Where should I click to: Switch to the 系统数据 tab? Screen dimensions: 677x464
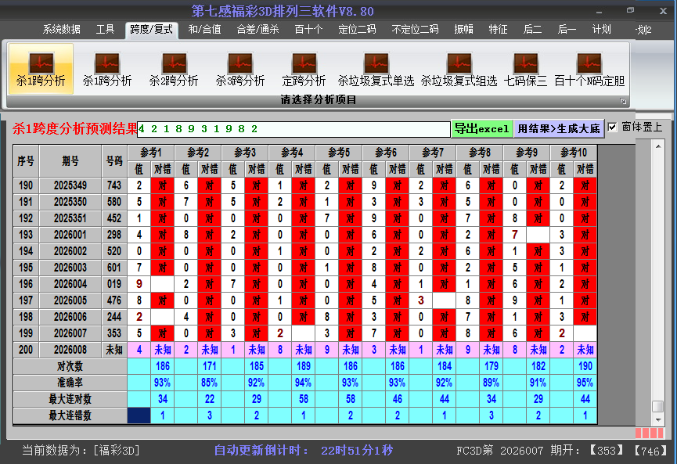[62, 30]
